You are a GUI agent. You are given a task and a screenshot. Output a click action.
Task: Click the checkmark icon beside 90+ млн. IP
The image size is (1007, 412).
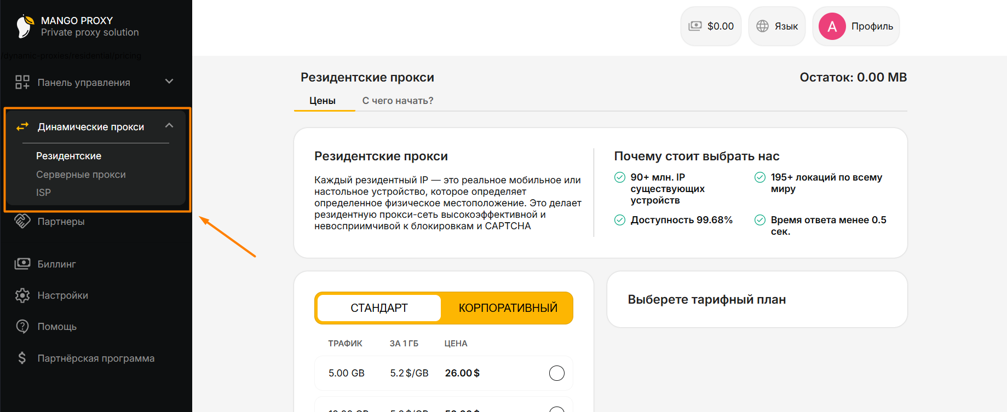pyautogui.click(x=620, y=177)
